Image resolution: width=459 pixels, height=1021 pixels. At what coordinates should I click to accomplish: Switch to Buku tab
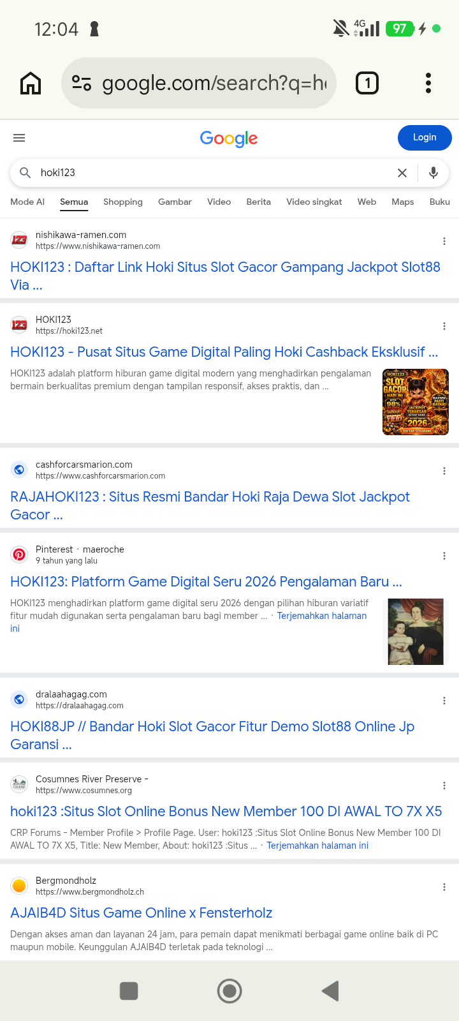[440, 202]
